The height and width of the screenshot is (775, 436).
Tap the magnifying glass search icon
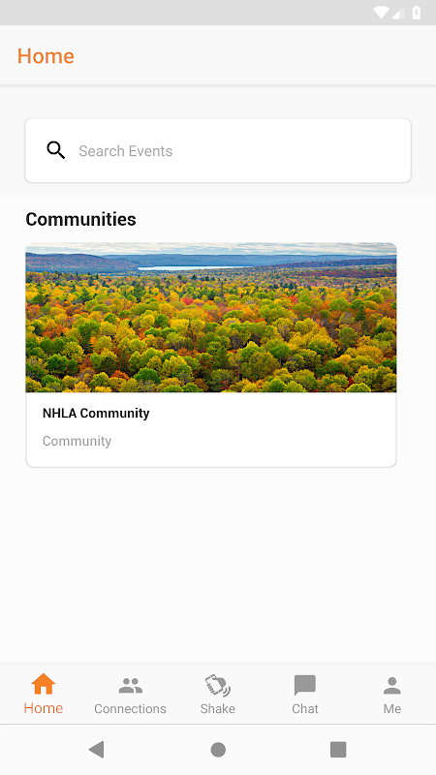(56, 150)
